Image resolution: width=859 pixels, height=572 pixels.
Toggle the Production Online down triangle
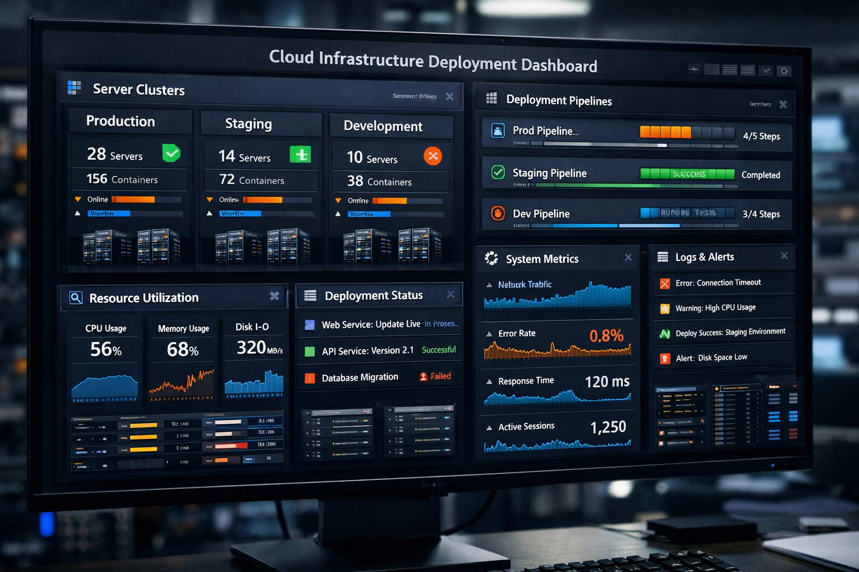(x=78, y=199)
